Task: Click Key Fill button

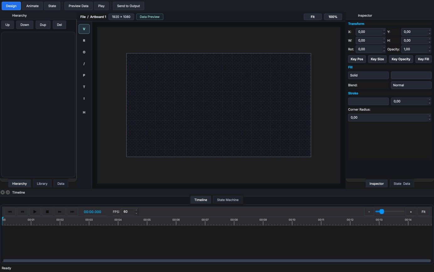Action: click(424, 59)
